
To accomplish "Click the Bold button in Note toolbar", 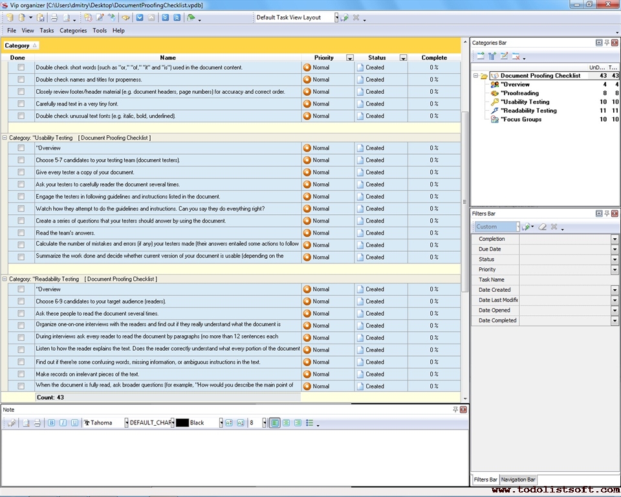I will [52, 423].
